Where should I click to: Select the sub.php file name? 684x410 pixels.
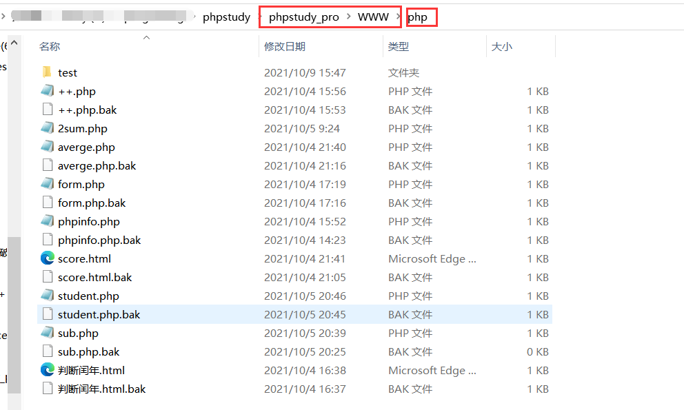coord(78,334)
